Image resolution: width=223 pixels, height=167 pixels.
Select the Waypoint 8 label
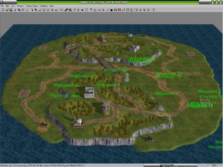tap(116, 70)
